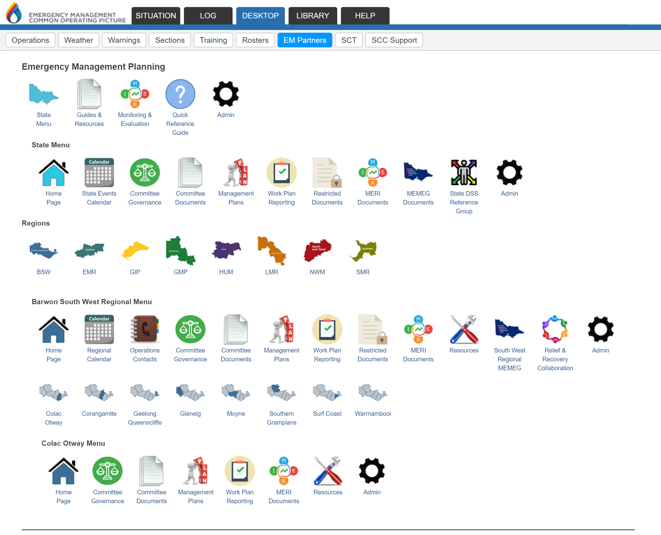The width and height of the screenshot is (661, 535).
Task: Select the Weather sub-tab
Action: pyautogui.click(x=78, y=40)
